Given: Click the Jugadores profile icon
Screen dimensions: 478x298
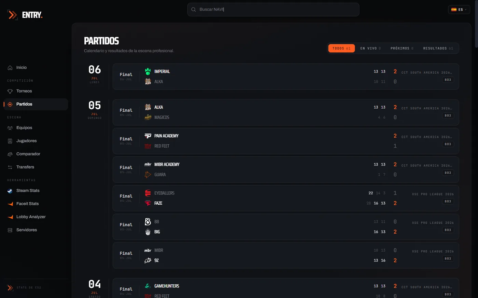Looking at the screenshot, I should 10,141.
